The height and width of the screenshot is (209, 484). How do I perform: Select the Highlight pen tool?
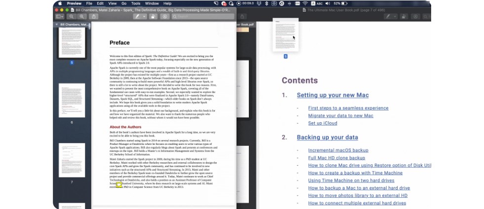point(137,16)
